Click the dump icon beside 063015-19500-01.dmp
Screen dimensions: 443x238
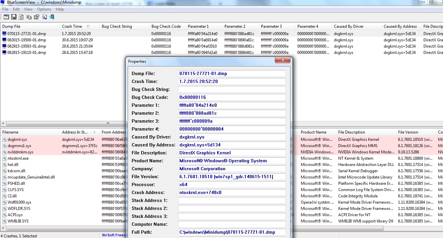pyautogui.click(x=4, y=40)
